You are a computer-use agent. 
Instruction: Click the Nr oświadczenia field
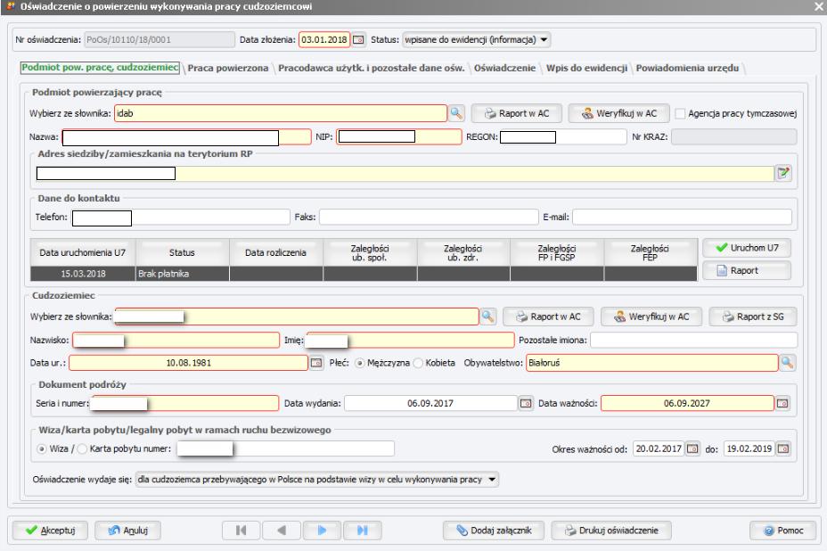[x=160, y=39]
